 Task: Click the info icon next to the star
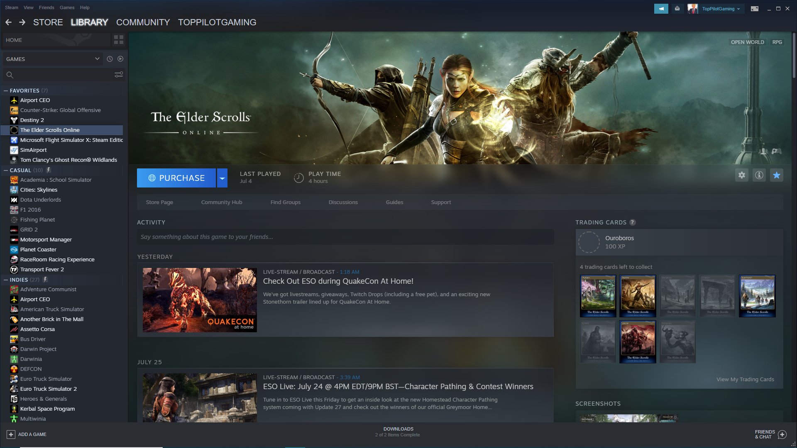(x=759, y=175)
